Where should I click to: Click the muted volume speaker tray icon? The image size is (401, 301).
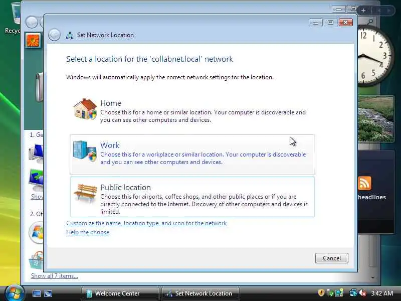tap(362, 293)
